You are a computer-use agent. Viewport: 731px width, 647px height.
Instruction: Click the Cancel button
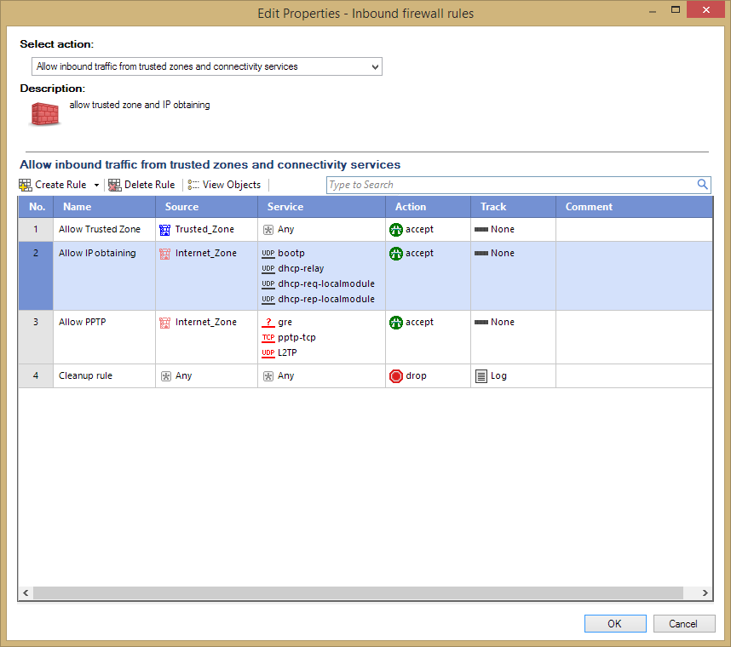(684, 624)
